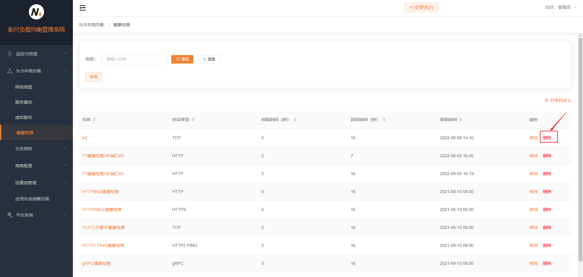Click the sort icon on the 名称 column
Viewport: 583px width, 277px height.
[94, 119]
